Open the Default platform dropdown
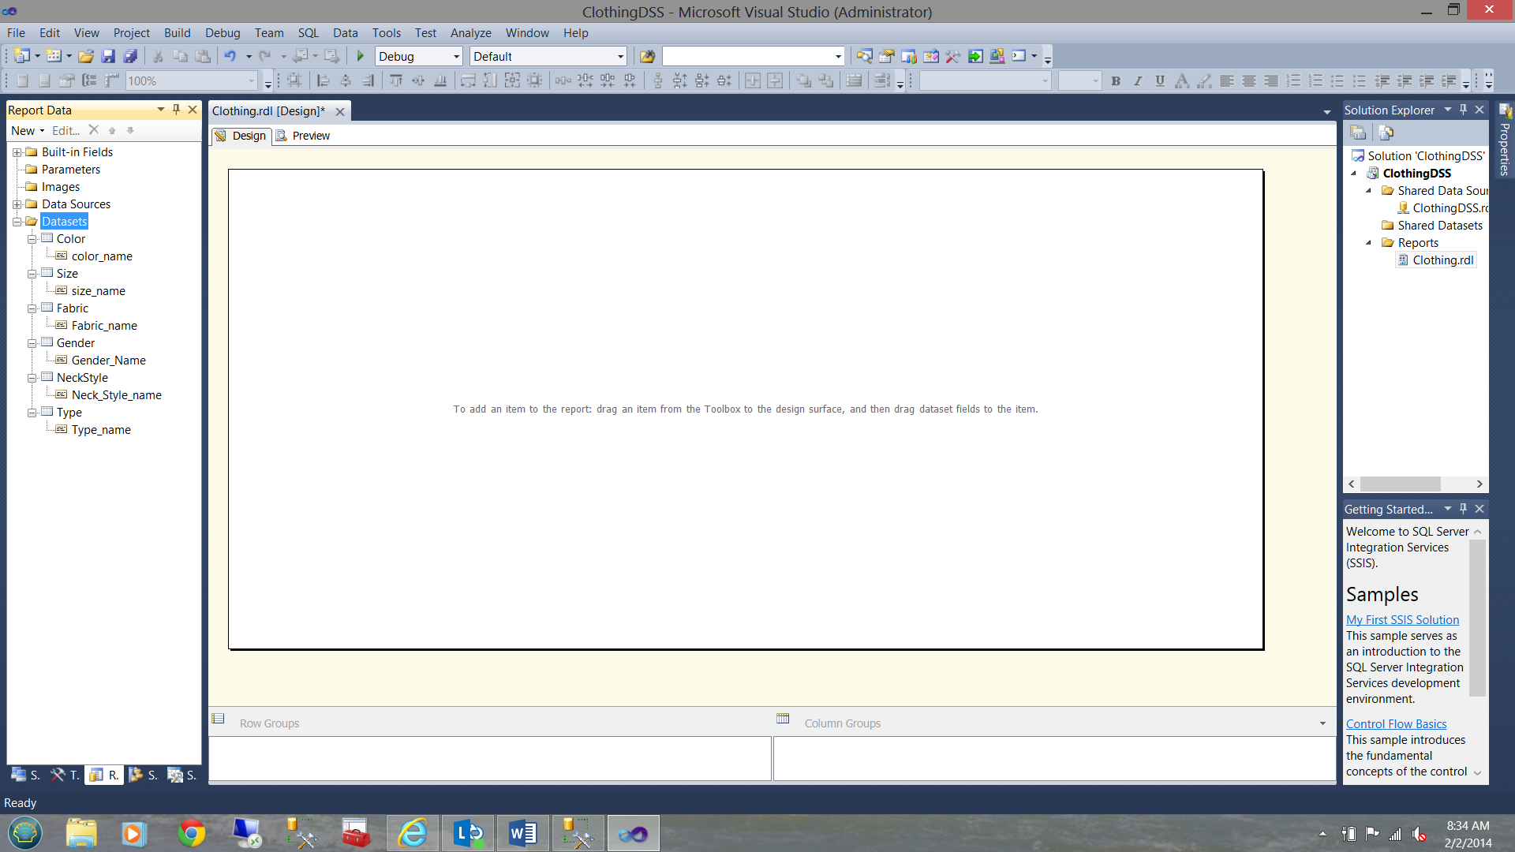 click(x=620, y=57)
